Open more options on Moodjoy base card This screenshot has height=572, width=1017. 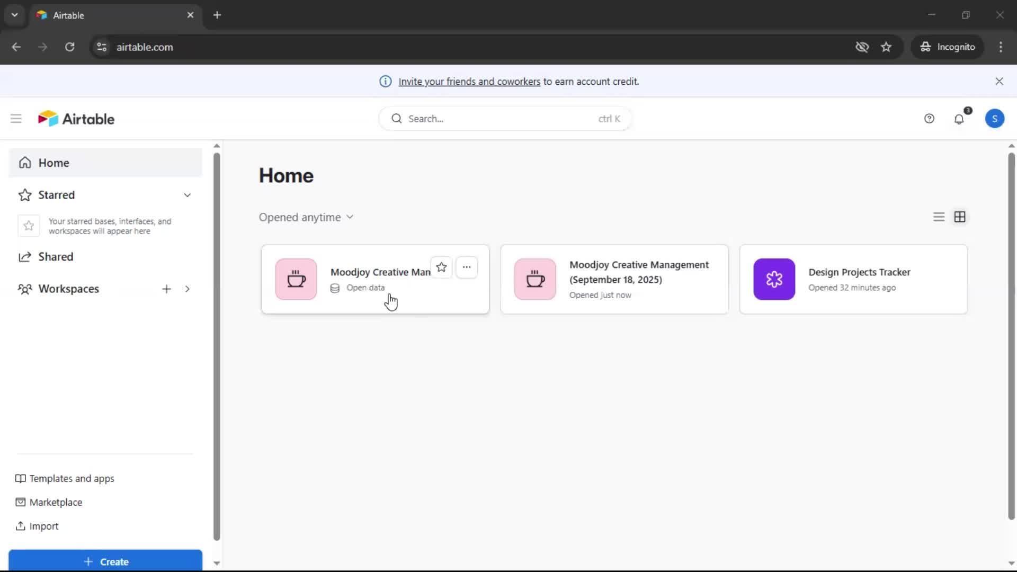pos(466,267)
